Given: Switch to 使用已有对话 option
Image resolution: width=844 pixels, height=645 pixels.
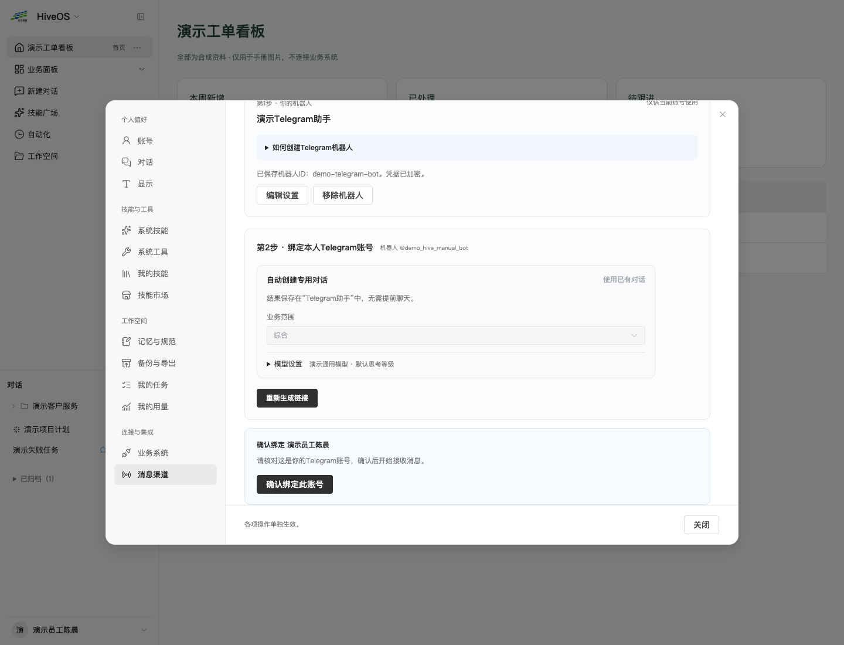Looking at the screenshot, I should [x=624, y=280].
